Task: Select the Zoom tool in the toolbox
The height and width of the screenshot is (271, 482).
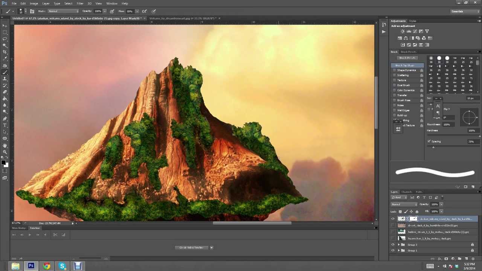Action: click(x=5, y=152)
